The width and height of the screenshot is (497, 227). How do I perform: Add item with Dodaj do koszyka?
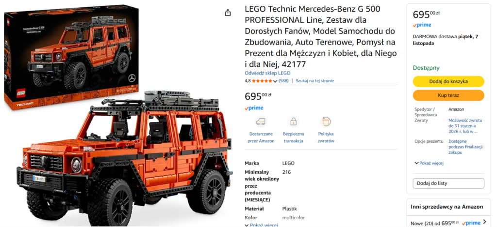pos(448,81)
